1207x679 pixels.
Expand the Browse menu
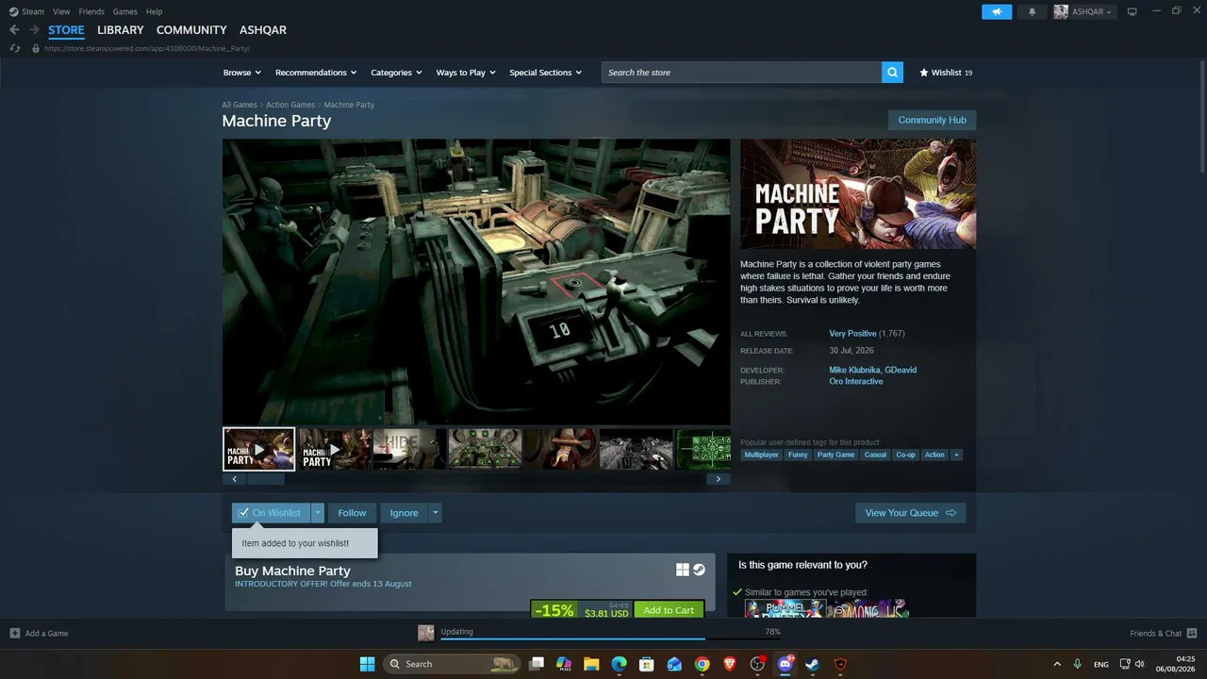pyautogui.click(x=240, y=73)
